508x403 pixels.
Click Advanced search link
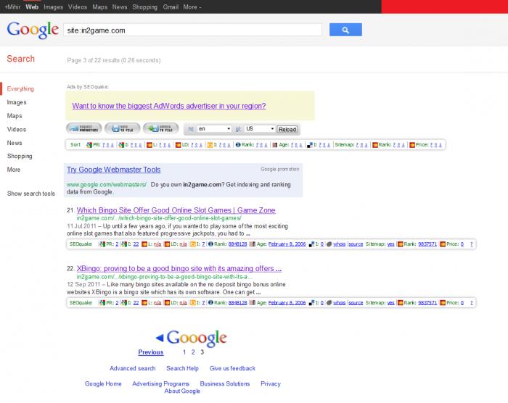point(133,368)
